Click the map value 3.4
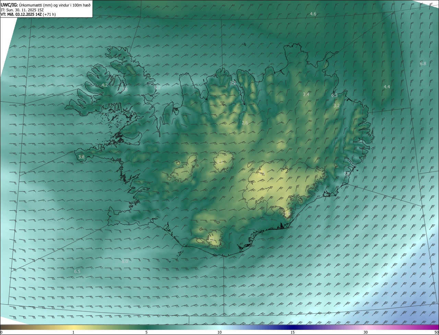 [306, 94]
